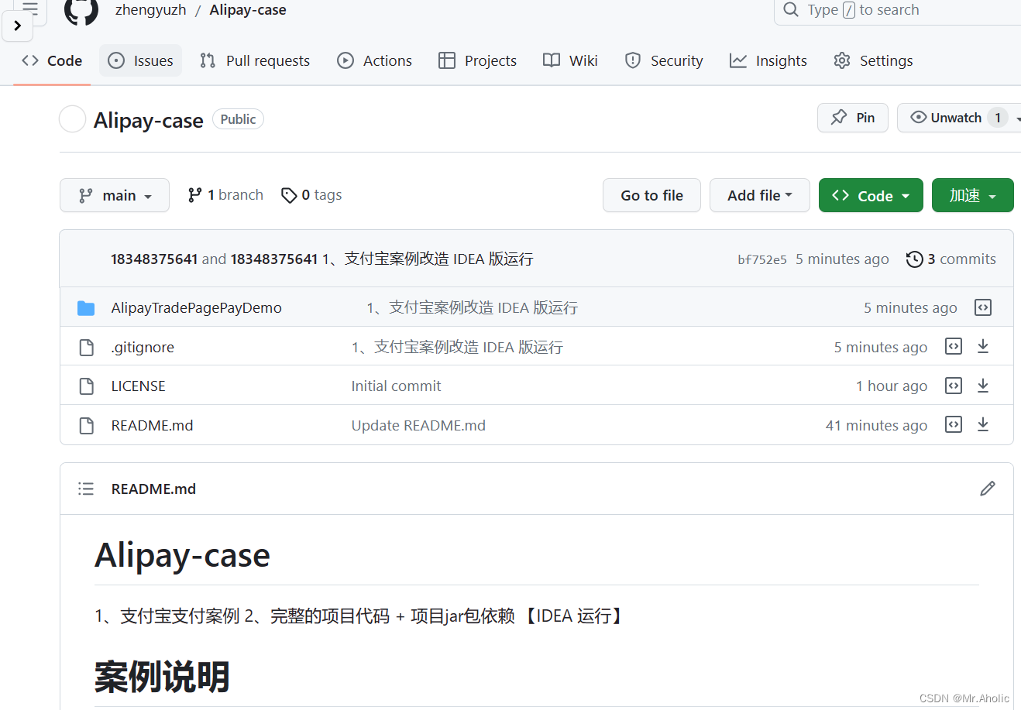Viewport: 1021px width, 710px height.
Task: Pin the repository with Pin button
Action: coord(853,118)
